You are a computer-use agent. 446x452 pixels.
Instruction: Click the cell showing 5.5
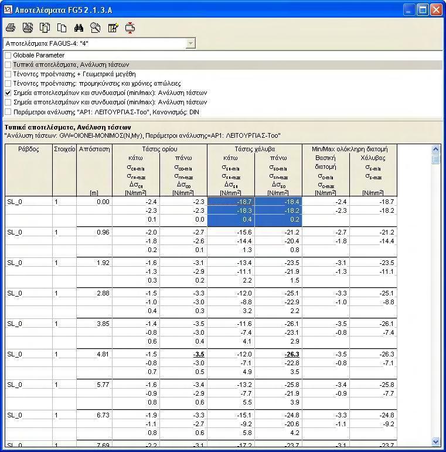click(231, 402)
